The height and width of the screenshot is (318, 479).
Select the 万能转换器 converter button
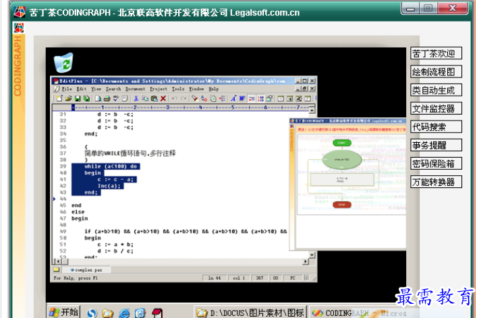pos(436,182)
